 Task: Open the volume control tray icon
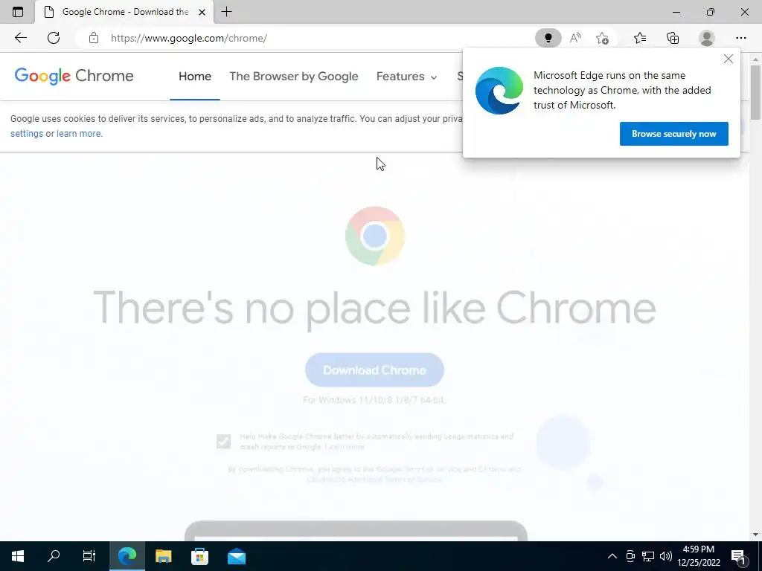[x=666, y=556]
